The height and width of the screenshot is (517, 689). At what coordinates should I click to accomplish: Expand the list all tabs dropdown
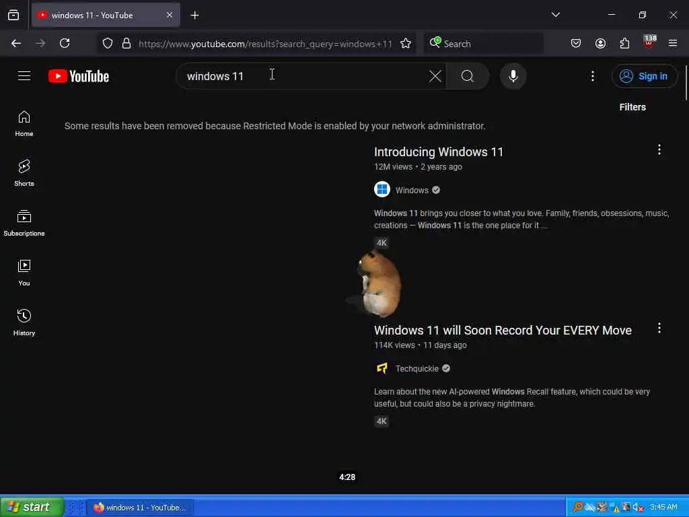pyautogui.click(x=555, y=15)
